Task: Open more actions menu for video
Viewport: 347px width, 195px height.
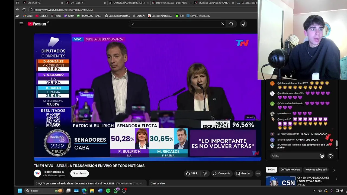Action: click(258, 173)
